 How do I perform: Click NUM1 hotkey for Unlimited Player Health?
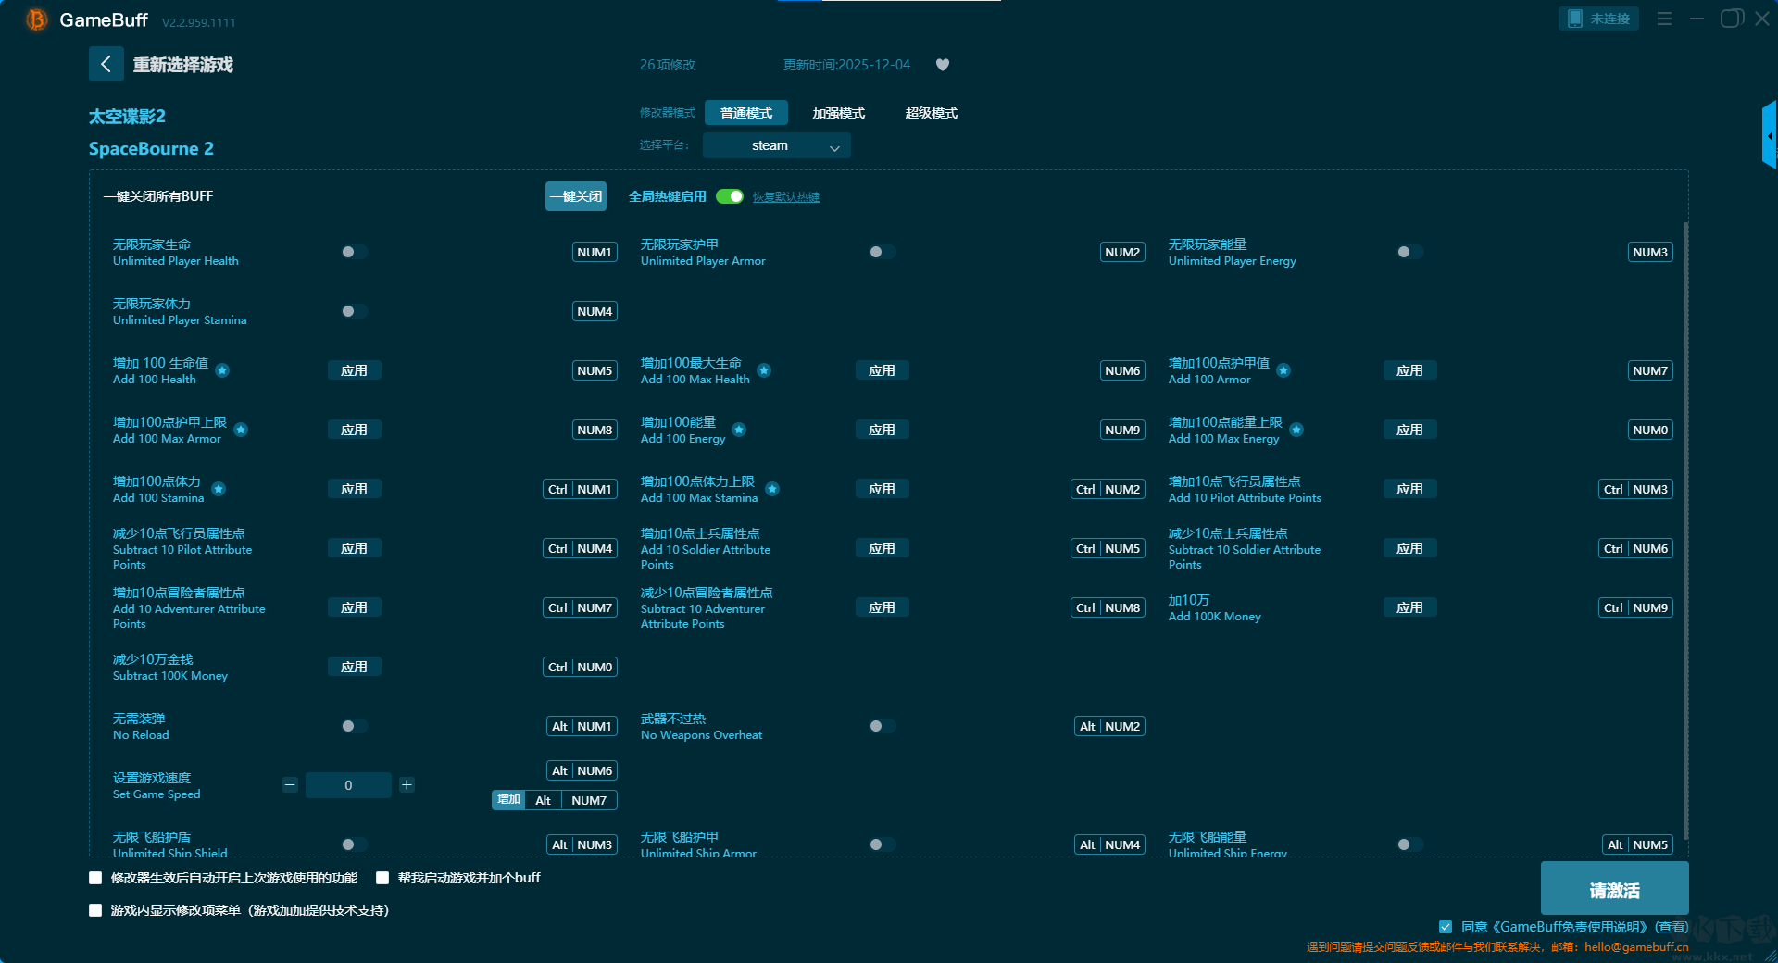pyautogui.click(x=595, y=252)
